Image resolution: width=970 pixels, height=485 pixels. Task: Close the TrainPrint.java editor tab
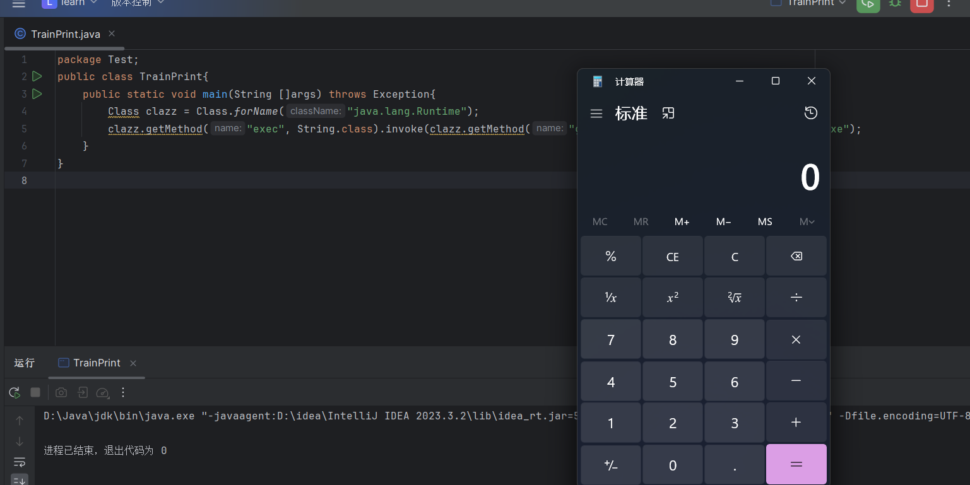coord(112,33)
